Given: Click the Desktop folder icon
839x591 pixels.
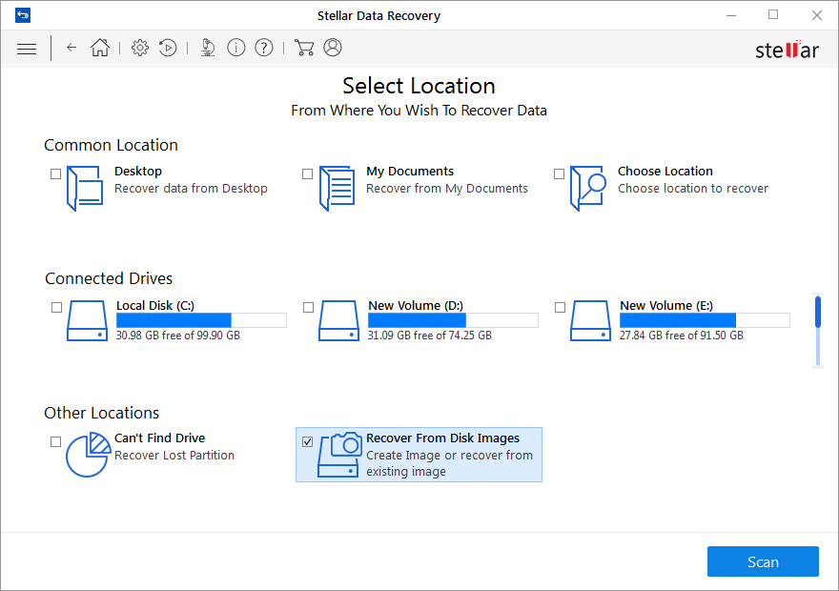Looking at the screenshot, I should [85, 189].
